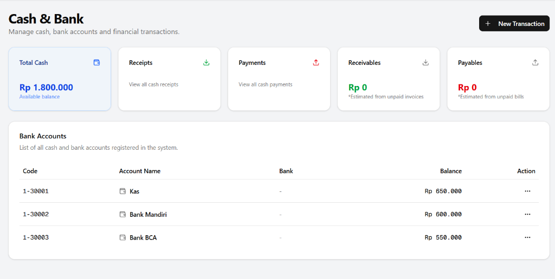
Task: Click the Rp 650.000 balance
Action: 443,191
